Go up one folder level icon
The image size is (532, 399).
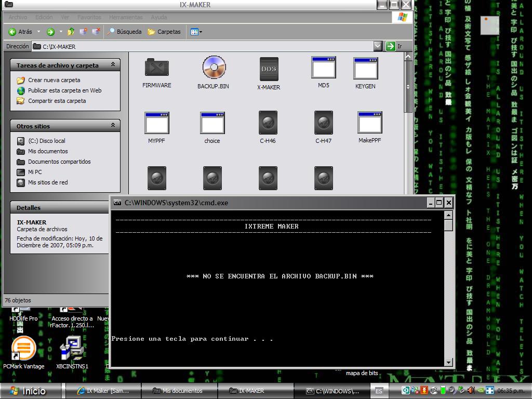tap(71, 32)
